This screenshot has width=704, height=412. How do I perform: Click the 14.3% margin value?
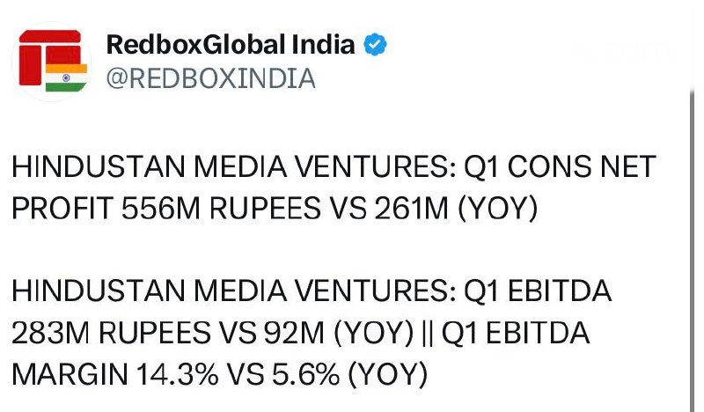point(178,374)
